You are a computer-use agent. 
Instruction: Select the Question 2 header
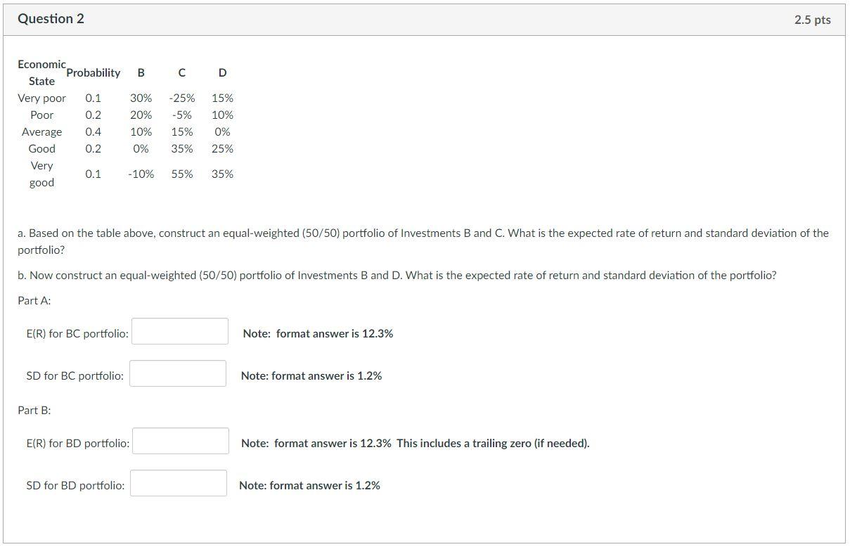(x=51, y=19)
